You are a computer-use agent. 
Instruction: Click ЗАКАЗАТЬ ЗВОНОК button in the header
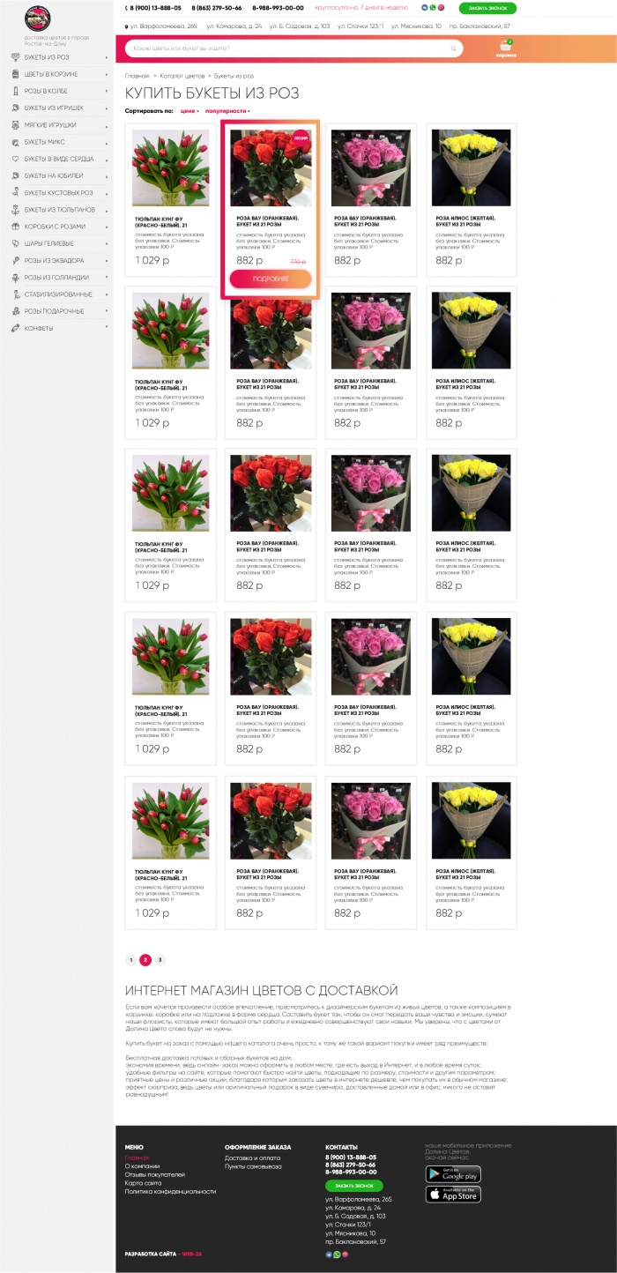pyautogui.click(x=487, y=8)
